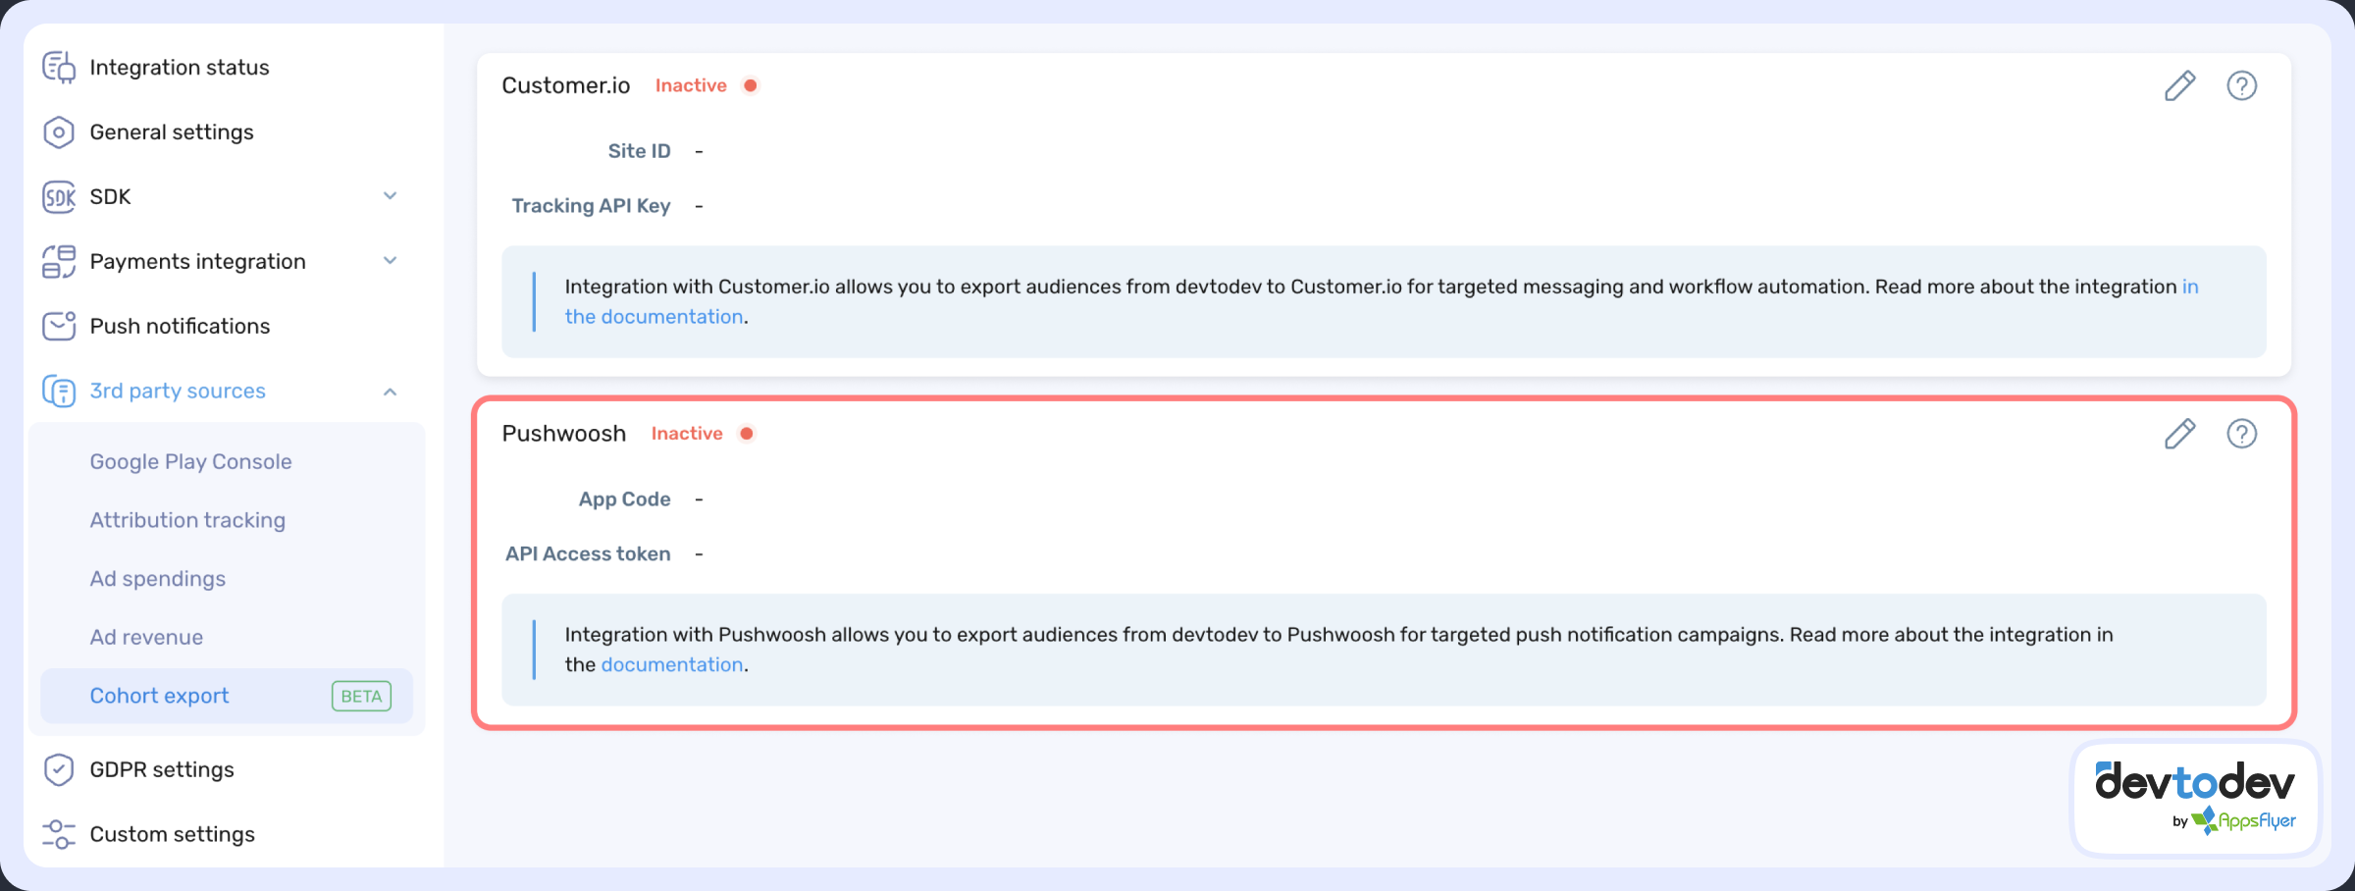Open the Customer.io documentation link

pyautogui.click(x=654, y=317)
